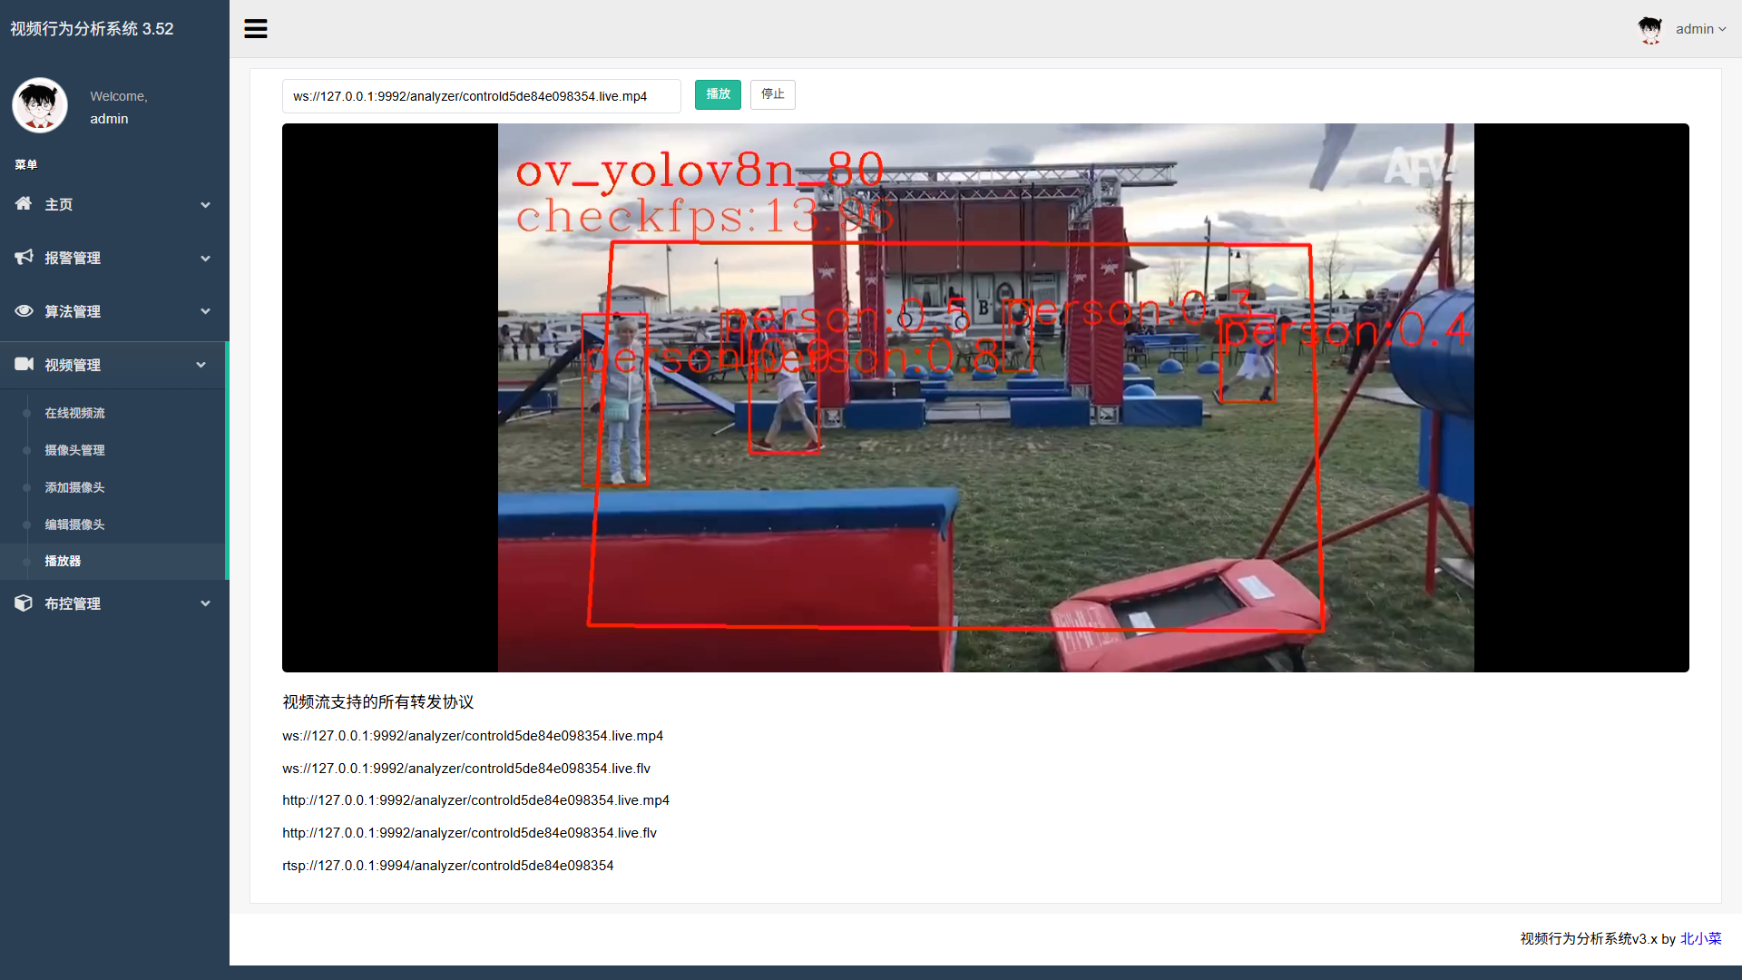This screenshot has height=980, width=1742.
Task: Follow the 北小菜 footer link
Action: (1700, 938)
